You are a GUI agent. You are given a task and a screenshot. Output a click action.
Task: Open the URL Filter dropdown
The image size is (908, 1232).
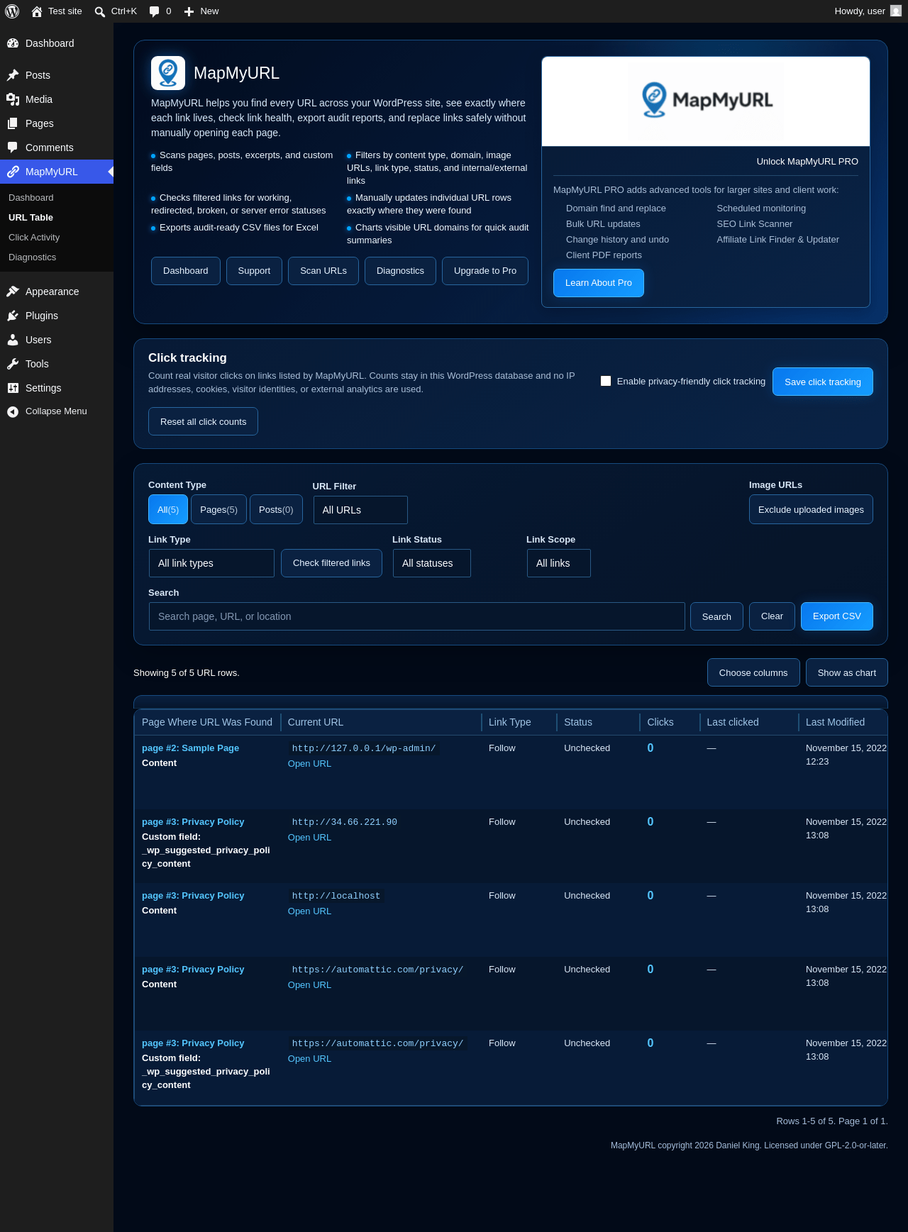click(360, 510)
